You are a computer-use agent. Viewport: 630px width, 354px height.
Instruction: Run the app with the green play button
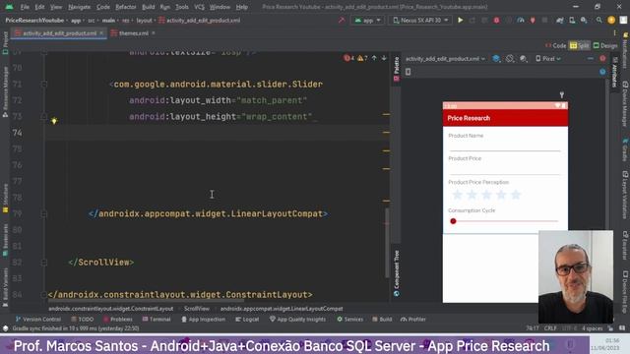[461, 20]
